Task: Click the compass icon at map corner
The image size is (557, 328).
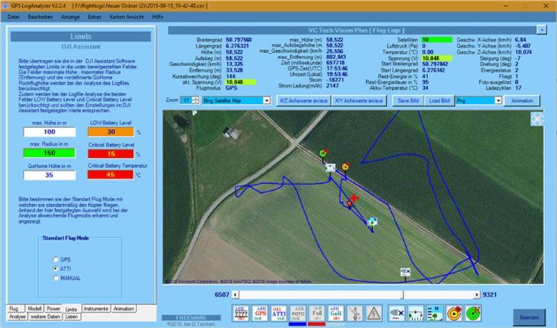Action: click(x=537, y=118)
